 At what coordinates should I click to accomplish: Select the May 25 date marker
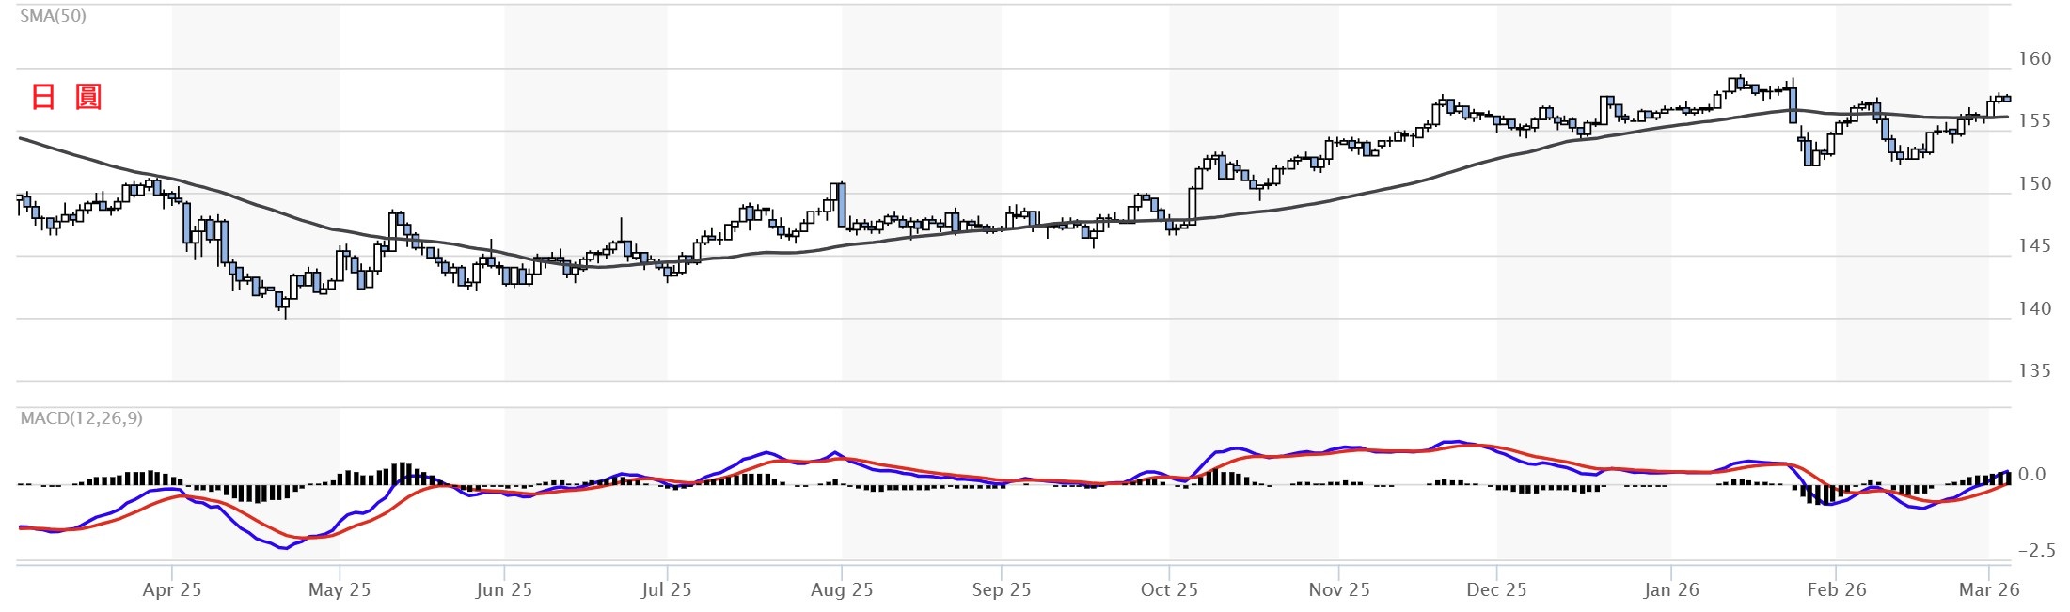[340, 590]
